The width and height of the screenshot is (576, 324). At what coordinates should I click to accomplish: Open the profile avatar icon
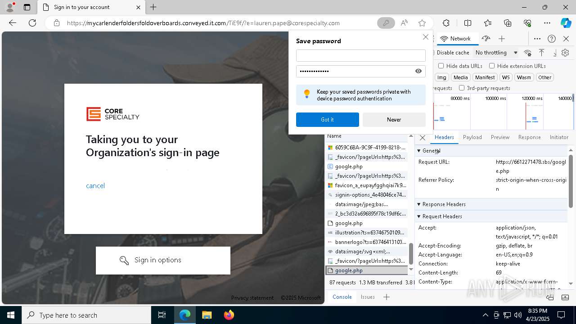(x=10, y=7)
